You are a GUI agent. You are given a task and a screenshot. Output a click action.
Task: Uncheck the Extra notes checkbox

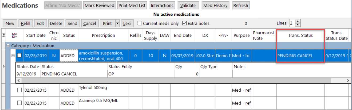(184, 23)
